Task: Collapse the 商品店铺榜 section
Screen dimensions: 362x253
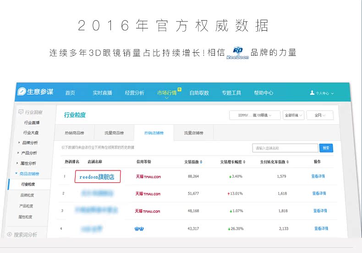Action: 16,173
